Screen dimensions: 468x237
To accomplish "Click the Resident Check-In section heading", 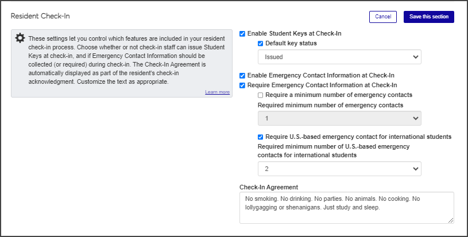I will click(40, 16).
